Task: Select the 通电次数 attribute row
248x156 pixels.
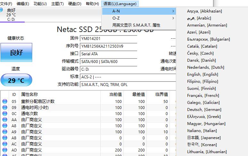Action: (88, 113)
